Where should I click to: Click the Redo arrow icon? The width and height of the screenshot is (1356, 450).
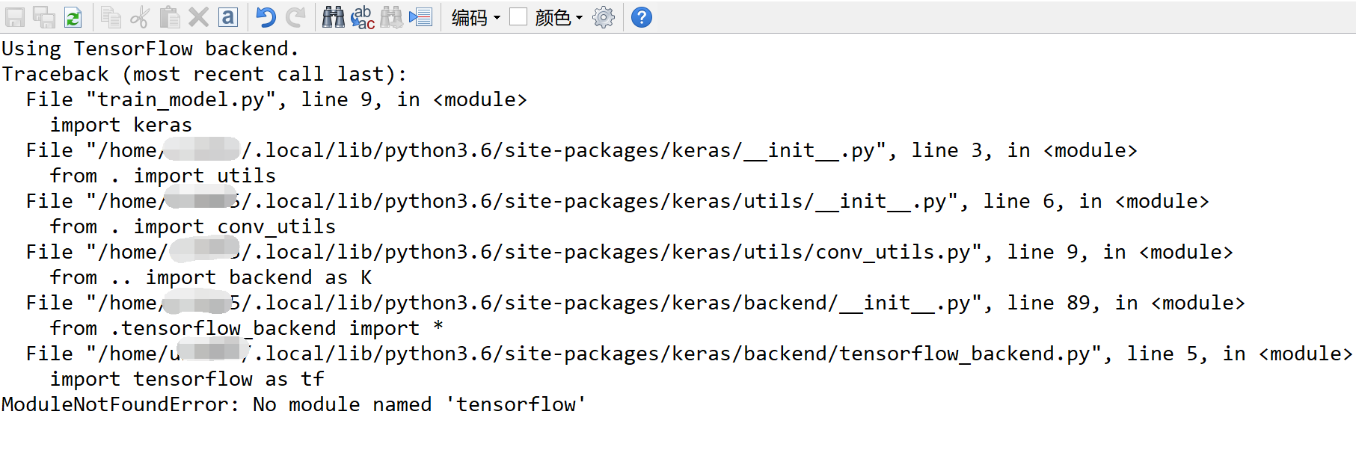click(x=295, y=16)
